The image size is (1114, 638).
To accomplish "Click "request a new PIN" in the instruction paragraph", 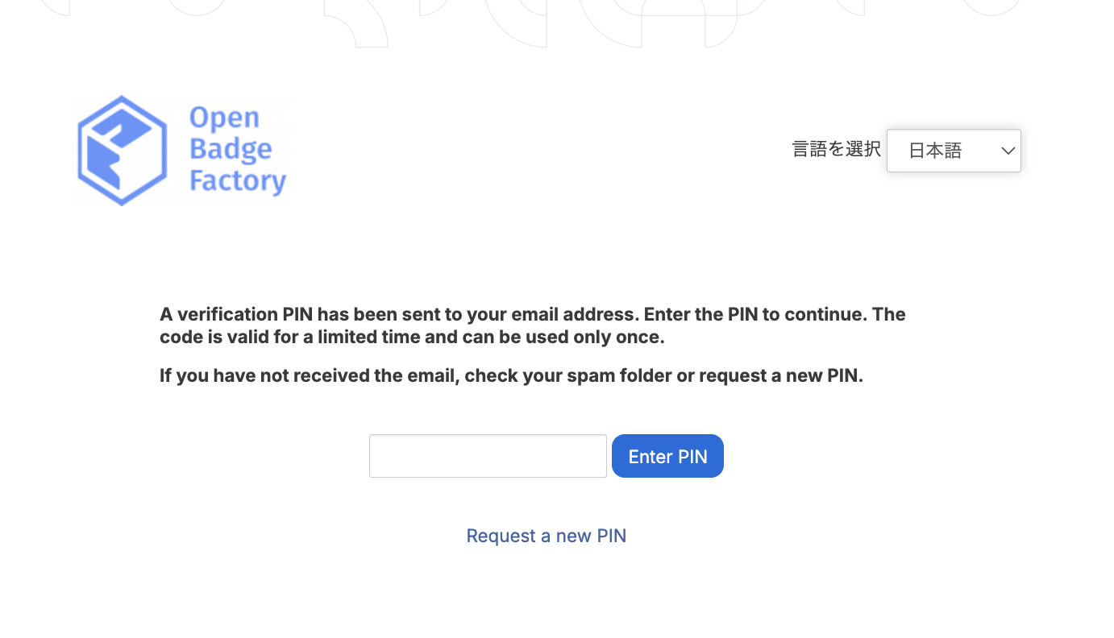I will pyautogui.click(x=779, y=376).
